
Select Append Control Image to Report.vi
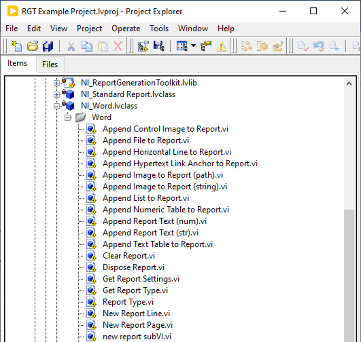coord(166,129)
